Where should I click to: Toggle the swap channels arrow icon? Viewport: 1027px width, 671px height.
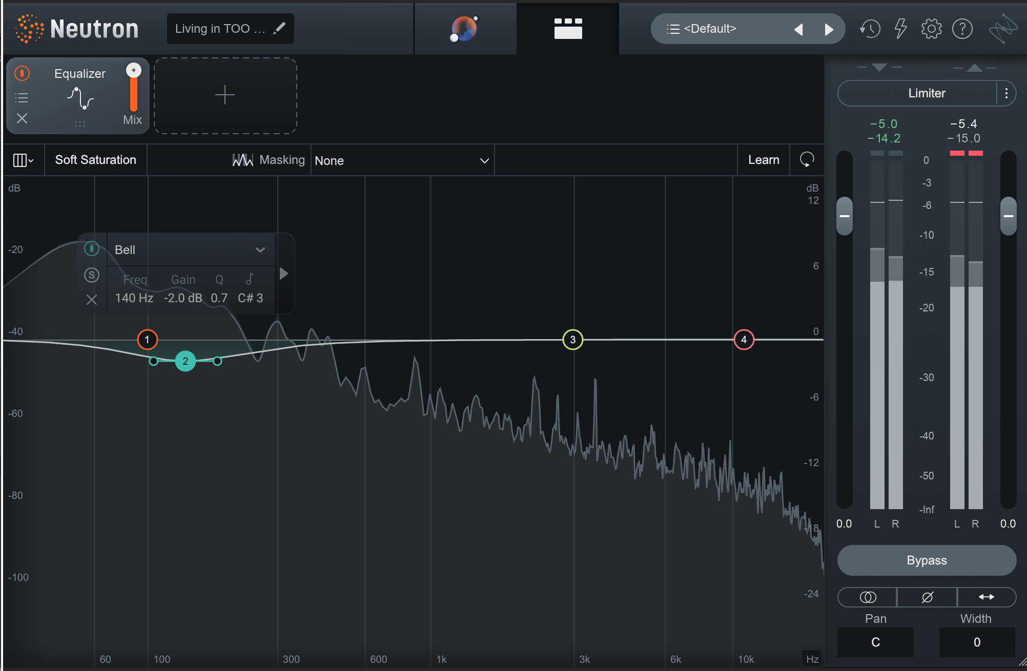tap(987, 597)
